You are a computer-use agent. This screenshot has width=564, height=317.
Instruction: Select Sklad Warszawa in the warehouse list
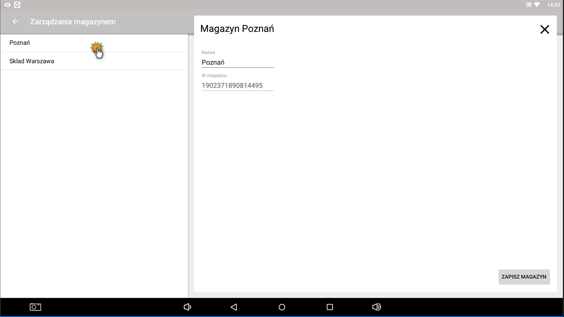32,61
